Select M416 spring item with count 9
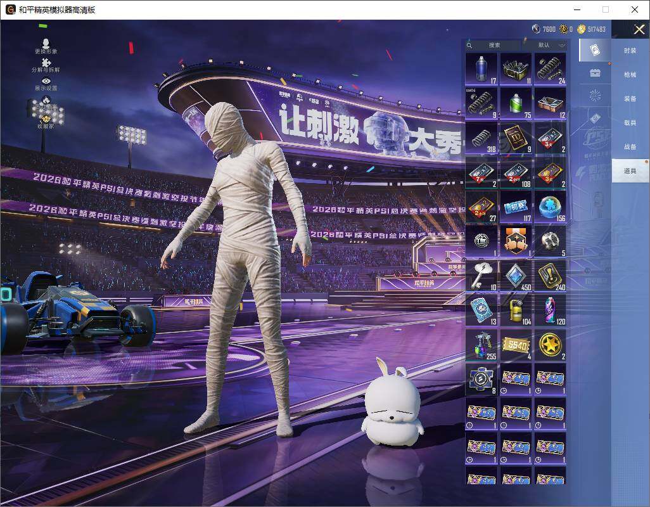The width and height of the screenshot is (650, 507). 481,103
